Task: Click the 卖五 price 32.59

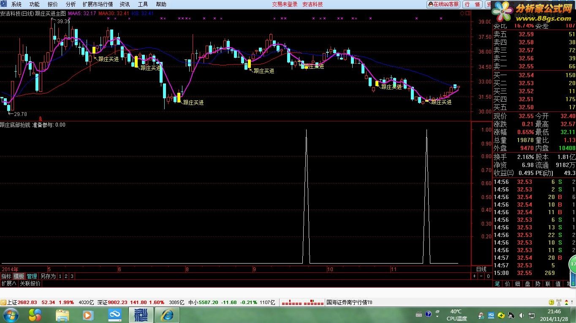Action: coord(526,34)
